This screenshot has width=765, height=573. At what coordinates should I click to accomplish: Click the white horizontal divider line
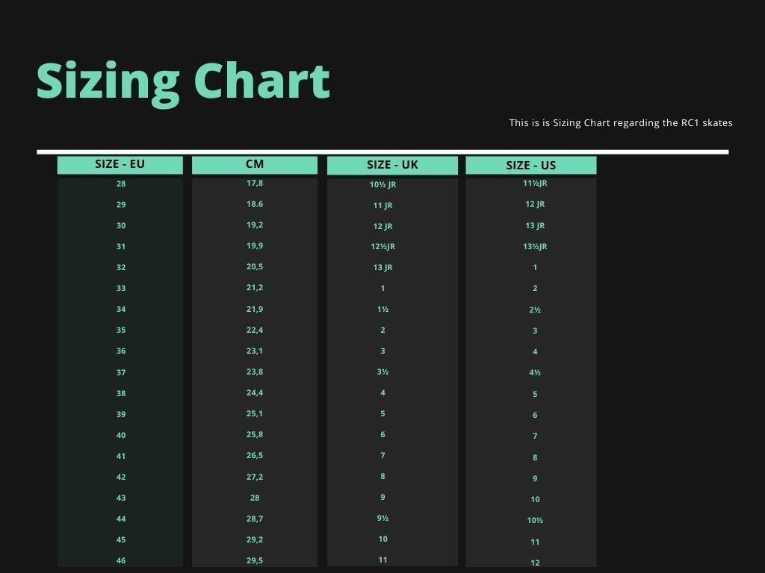click(x=382, y=151)
